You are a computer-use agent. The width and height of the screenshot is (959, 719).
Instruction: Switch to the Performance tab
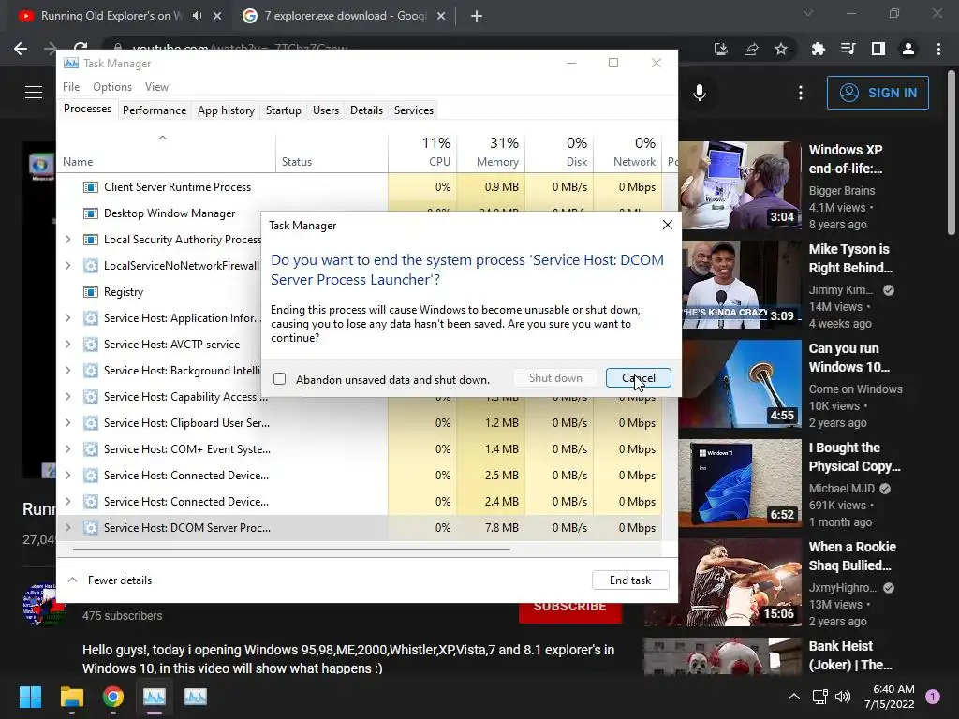155,110
